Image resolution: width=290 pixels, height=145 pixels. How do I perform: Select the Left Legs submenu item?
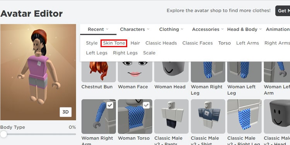pos(97,53)
